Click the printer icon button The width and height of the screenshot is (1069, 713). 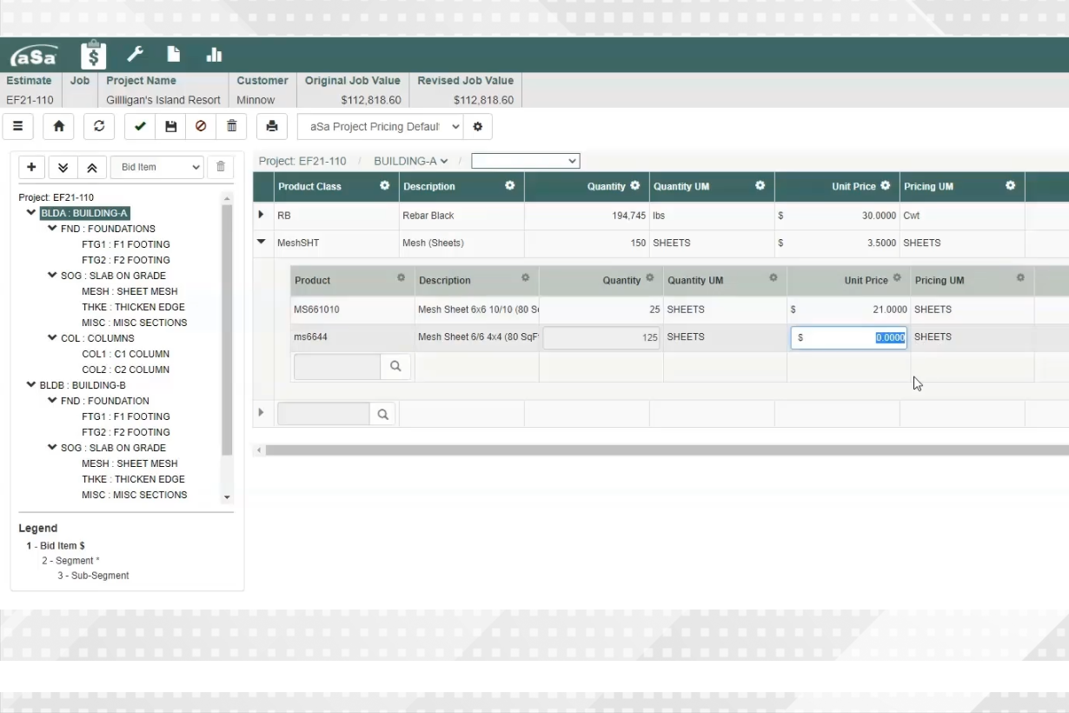point(272,126)
